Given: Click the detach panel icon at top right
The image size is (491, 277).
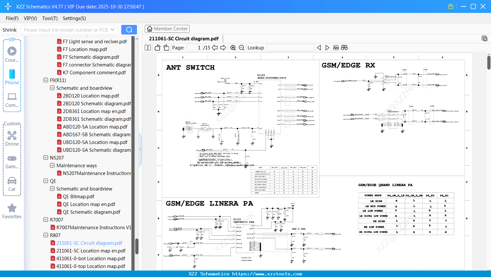Looking at the screenshot, I should click(x=485, y=38).
